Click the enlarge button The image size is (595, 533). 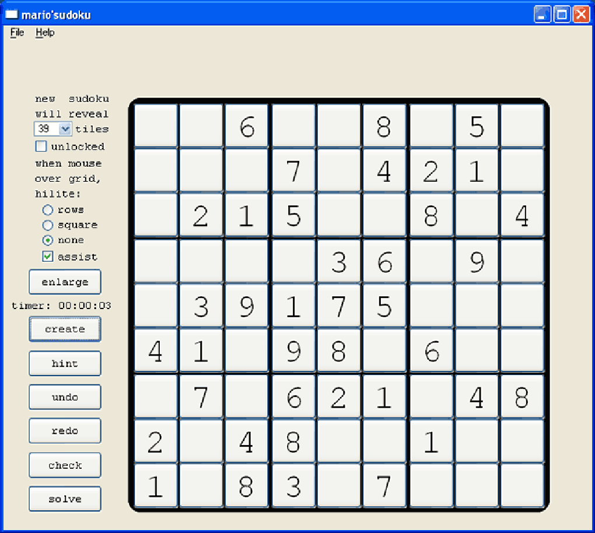(65, 282)
